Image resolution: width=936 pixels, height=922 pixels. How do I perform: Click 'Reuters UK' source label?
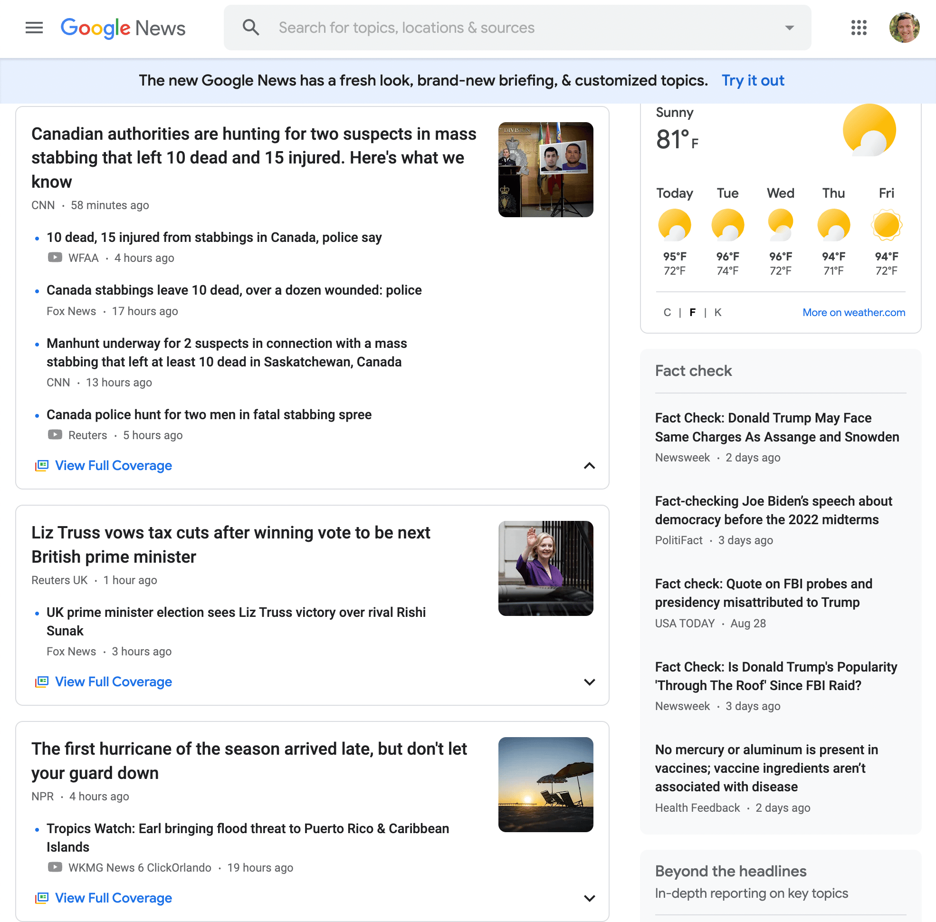coord(59,580)
